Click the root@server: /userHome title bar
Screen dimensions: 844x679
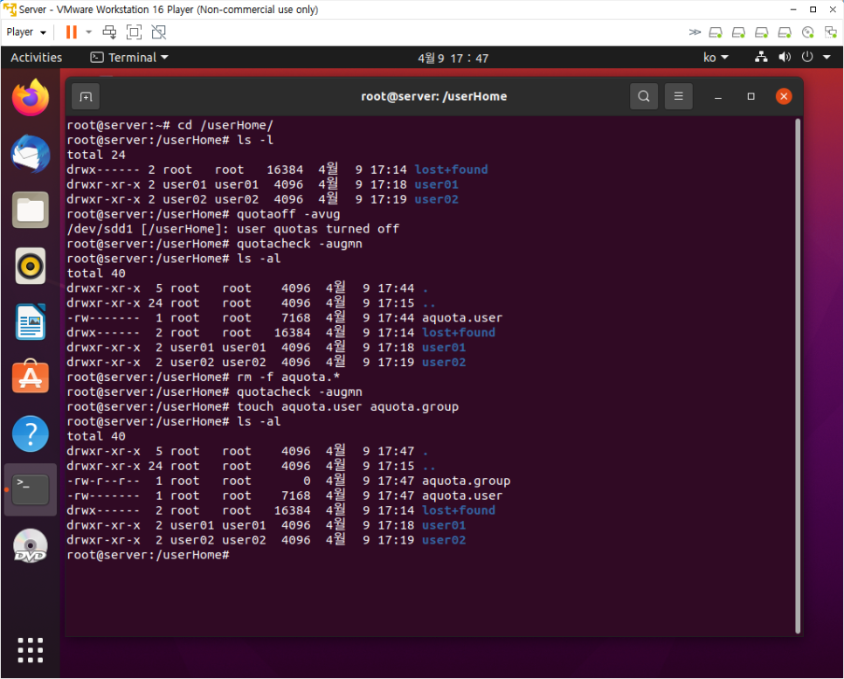click(x=434, y=96)
